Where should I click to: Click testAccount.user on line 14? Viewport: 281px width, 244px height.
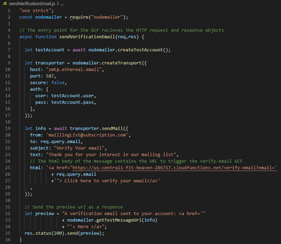tap(73, 96)
